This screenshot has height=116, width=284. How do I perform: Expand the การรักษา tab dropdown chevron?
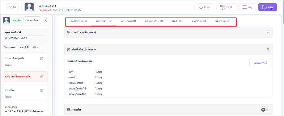(111, 21)
